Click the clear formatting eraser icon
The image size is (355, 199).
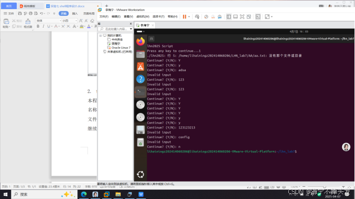92,21
